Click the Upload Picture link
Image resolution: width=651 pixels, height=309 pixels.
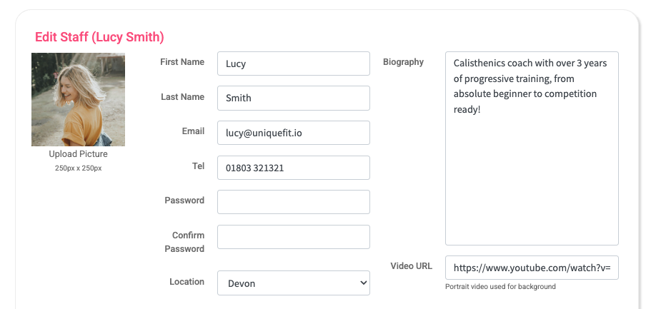click(78, 154)
